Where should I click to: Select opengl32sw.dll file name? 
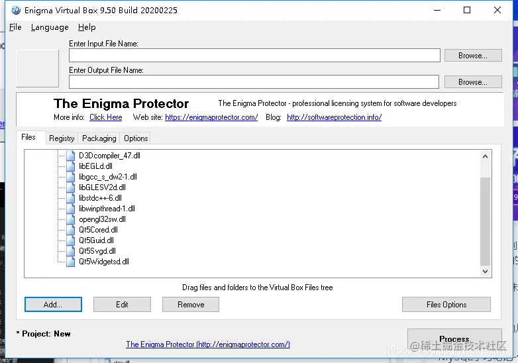[102, 219]
